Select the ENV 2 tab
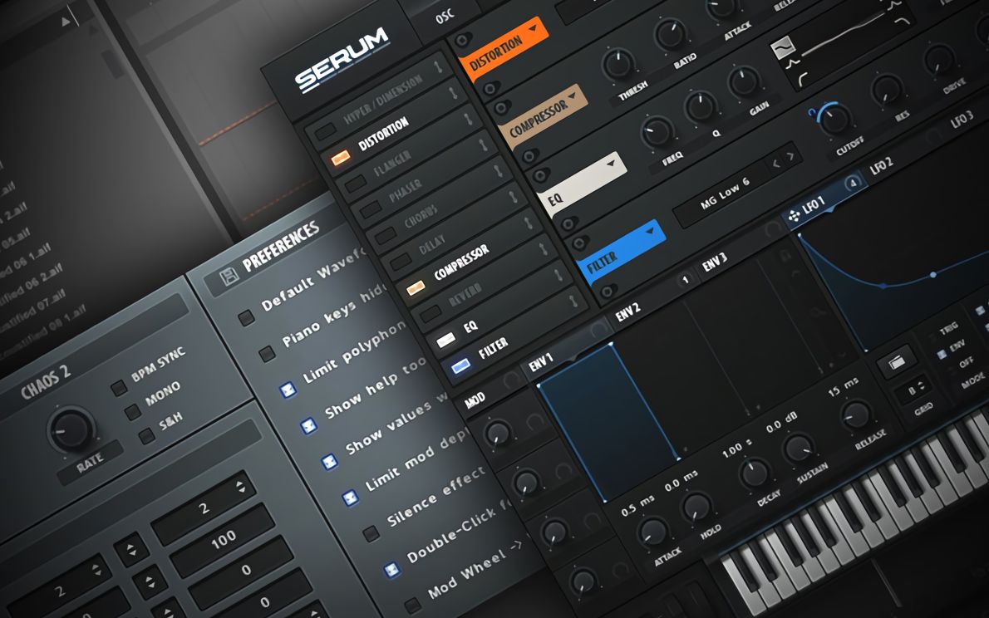This screenshot has width=989, height=618. point(627,311)
